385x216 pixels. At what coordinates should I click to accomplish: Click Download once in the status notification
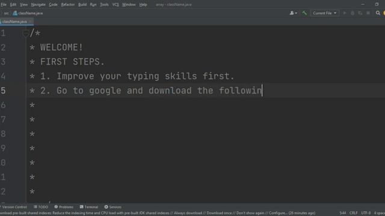point(219,214)
